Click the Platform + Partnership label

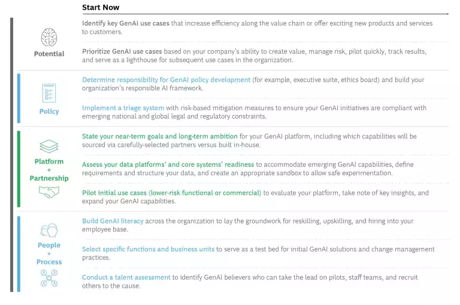[49, 170]
